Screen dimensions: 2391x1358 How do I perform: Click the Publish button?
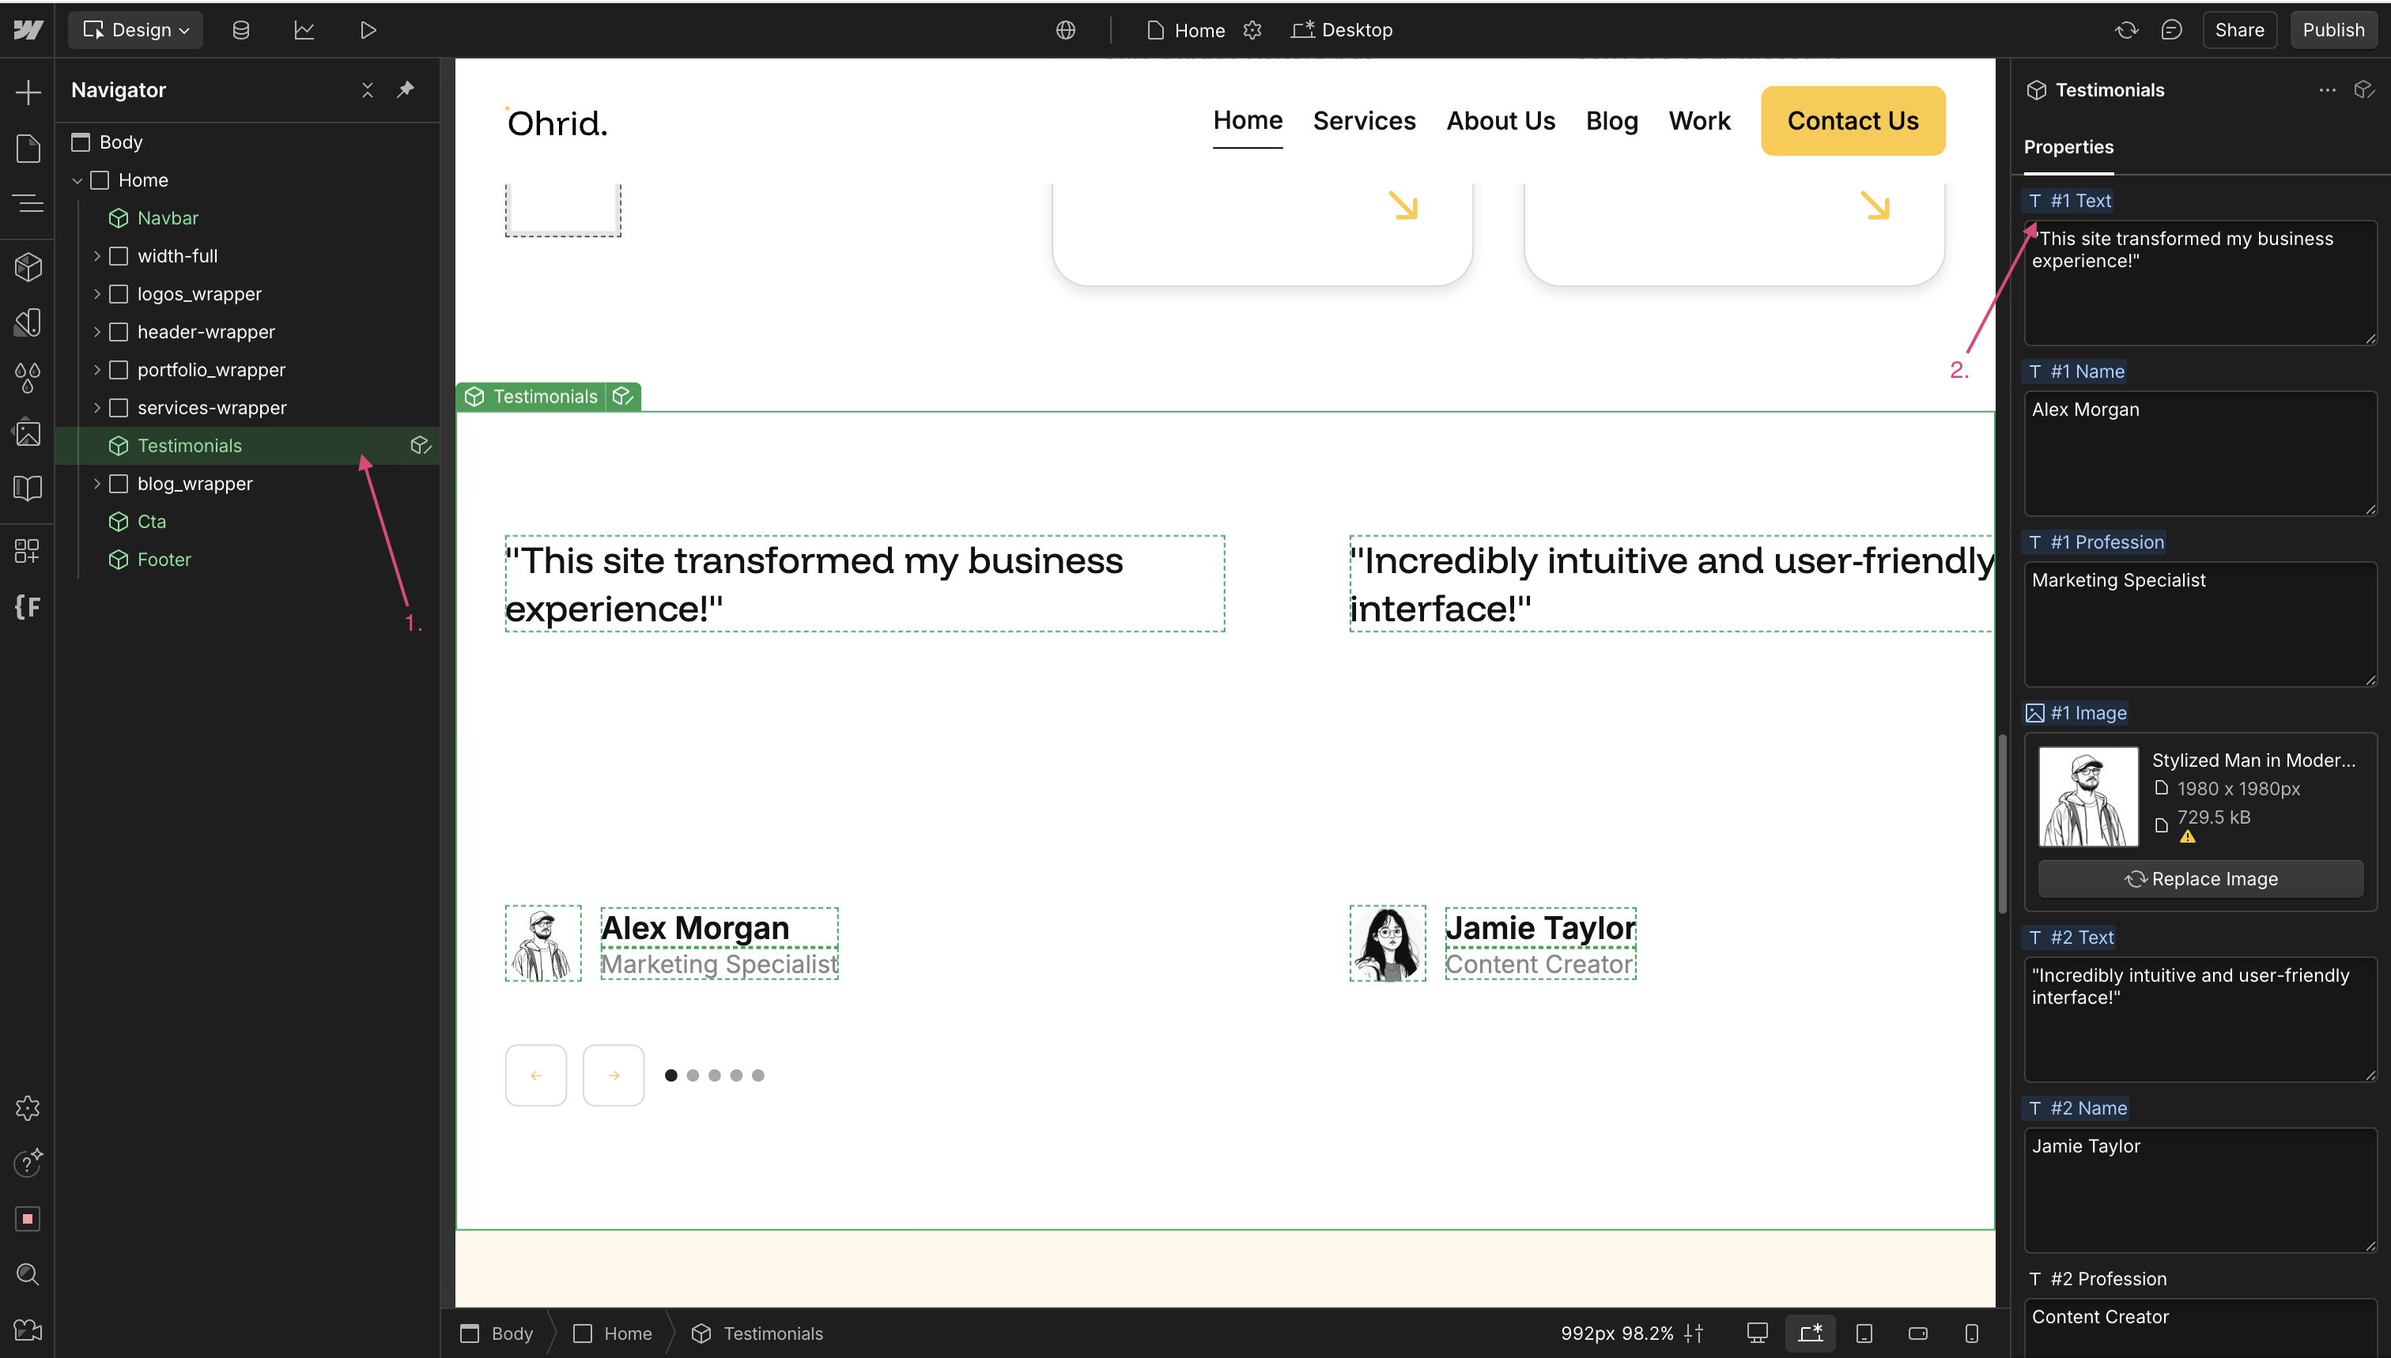click(x=2332, y=30)
